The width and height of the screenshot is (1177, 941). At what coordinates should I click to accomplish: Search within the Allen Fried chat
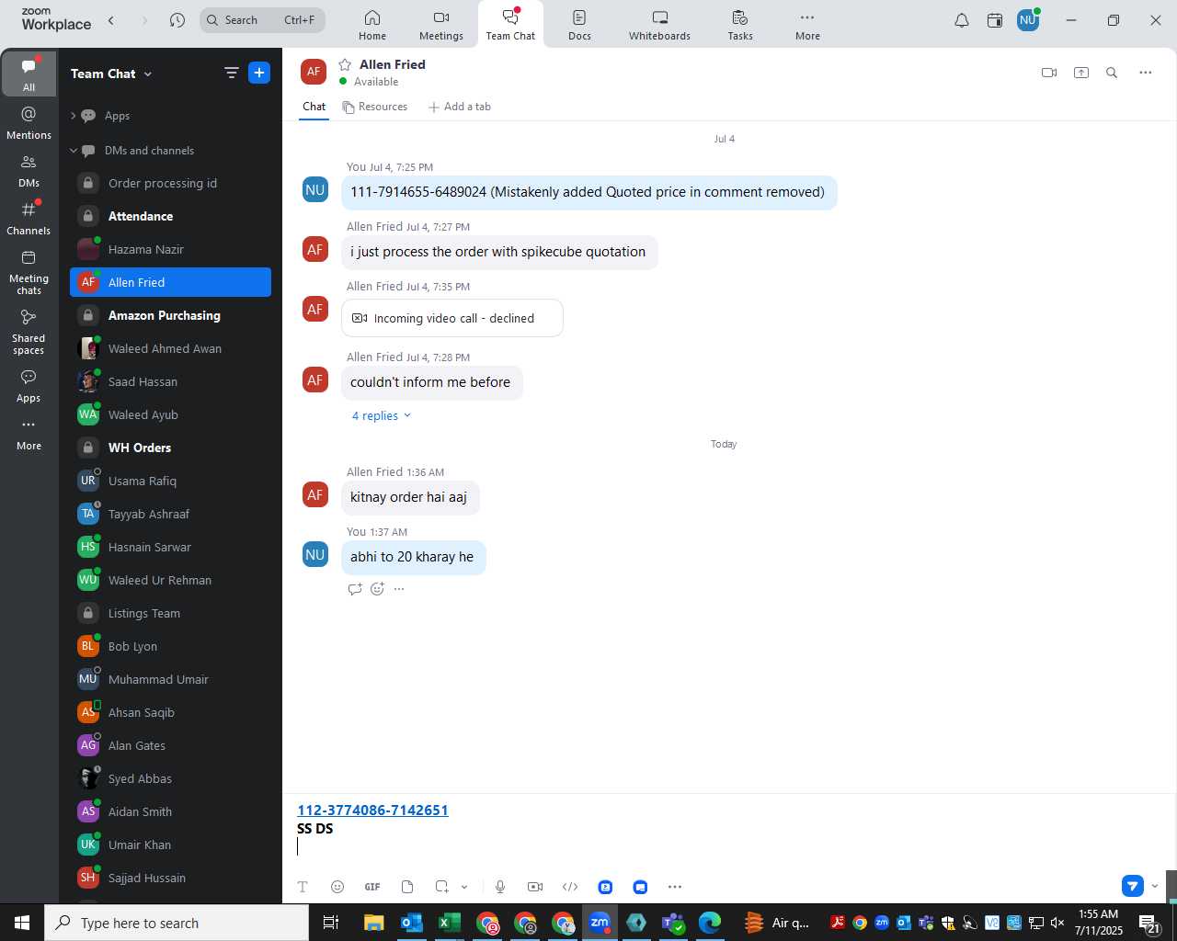pos(1112,73)
